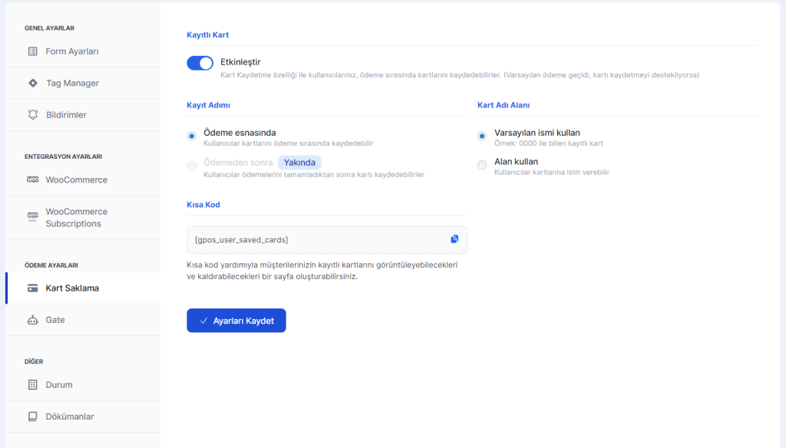Click the Gate robot icon
Screen dimensions: 786x448
32,320
